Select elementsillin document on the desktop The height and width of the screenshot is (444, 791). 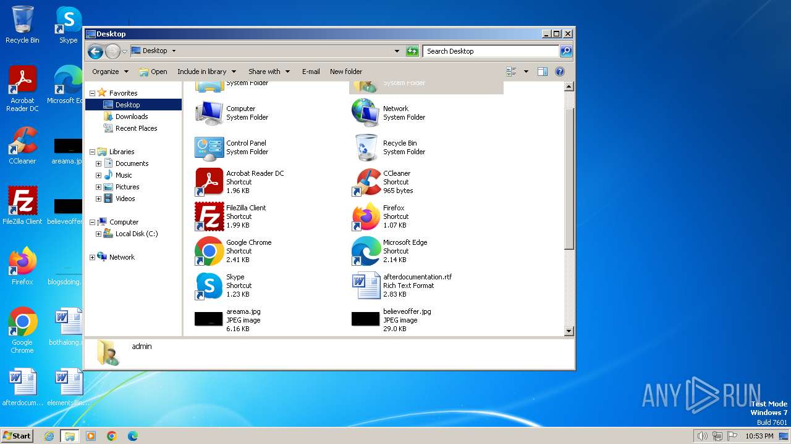[x=68, y=387]
